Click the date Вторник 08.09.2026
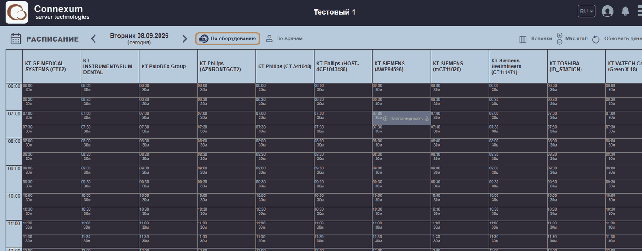The image size is (642, 251). pyautogui.click(x=139, y=35)
